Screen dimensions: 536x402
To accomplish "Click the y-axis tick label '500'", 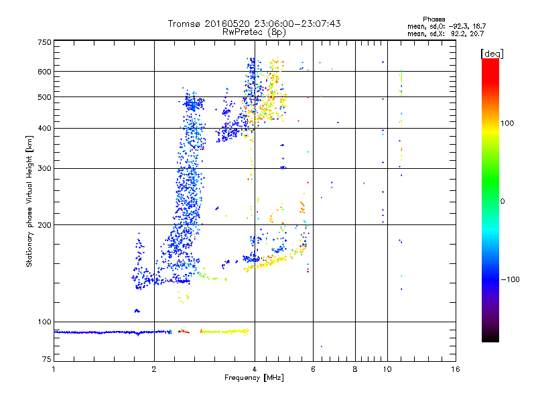I will click(44, 97).
